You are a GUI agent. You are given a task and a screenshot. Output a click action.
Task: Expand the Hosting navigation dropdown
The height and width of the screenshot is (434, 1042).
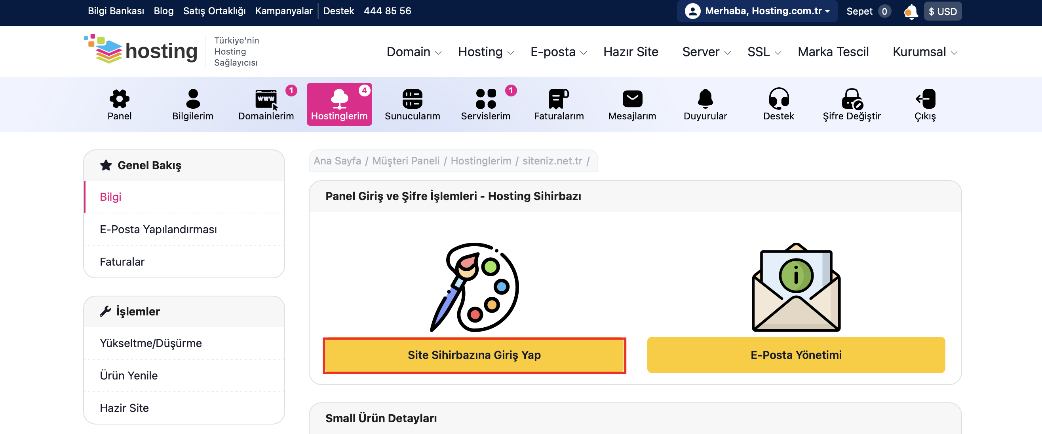click(485, 52)
